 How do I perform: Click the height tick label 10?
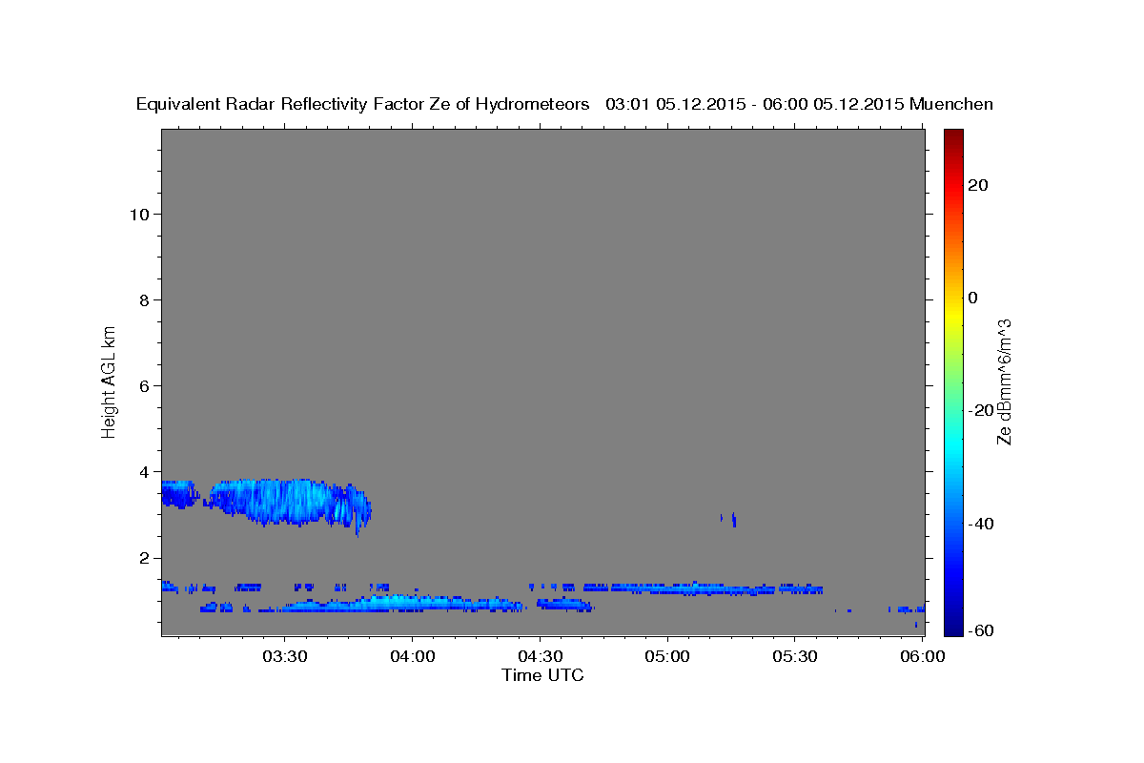click(x=139, y=214)
